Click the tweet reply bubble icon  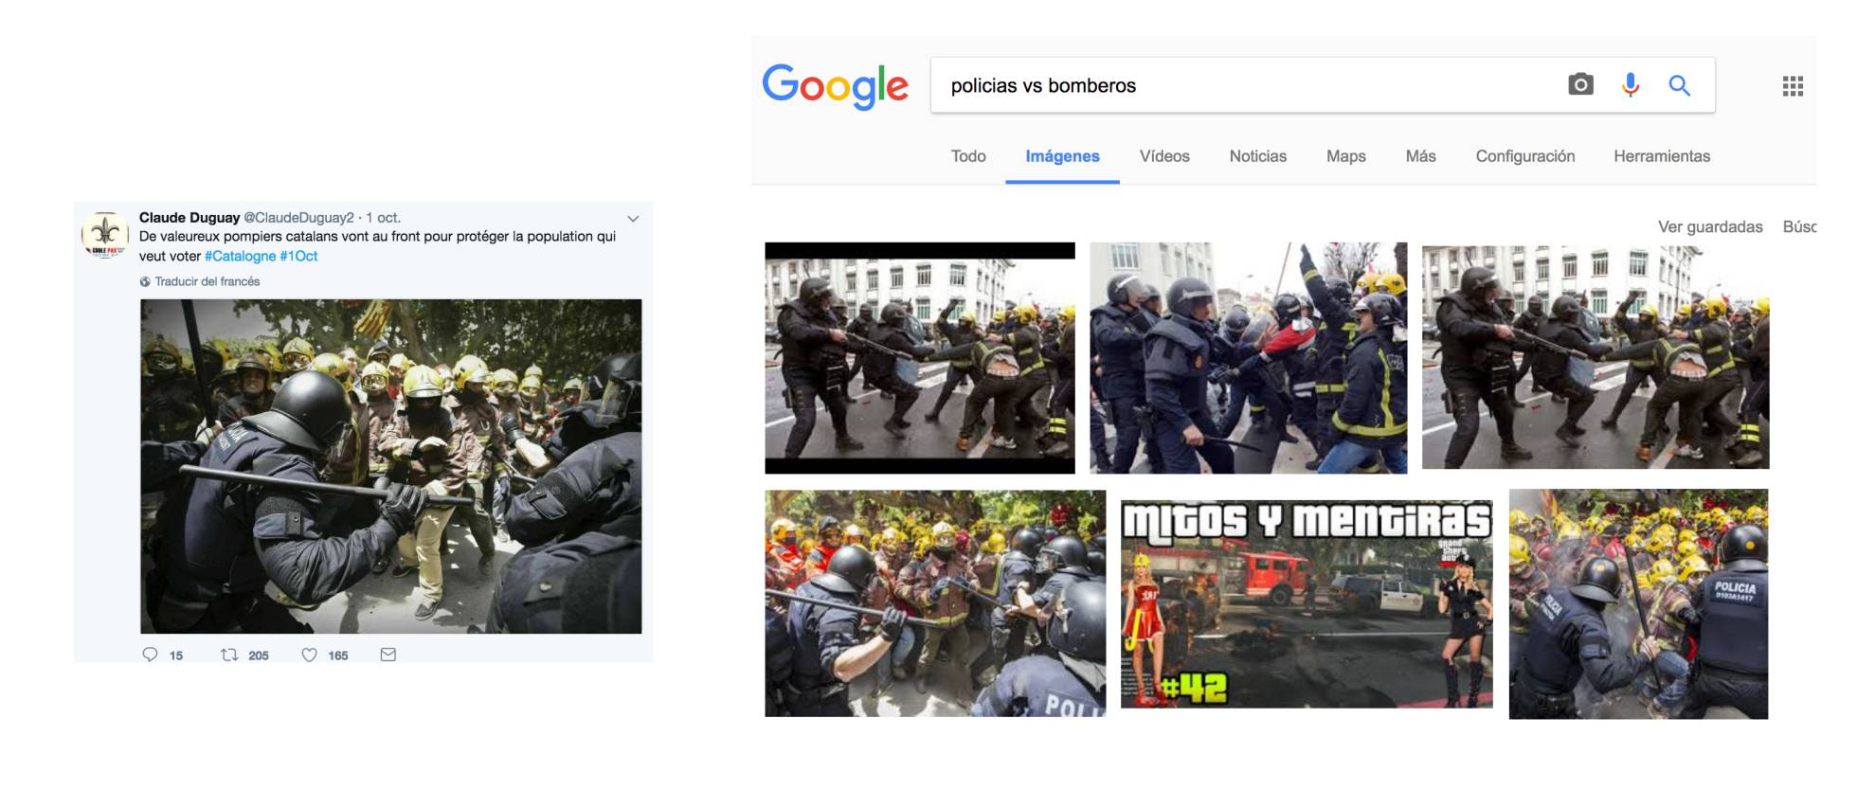pyautogui.click(x=150, y=655)
